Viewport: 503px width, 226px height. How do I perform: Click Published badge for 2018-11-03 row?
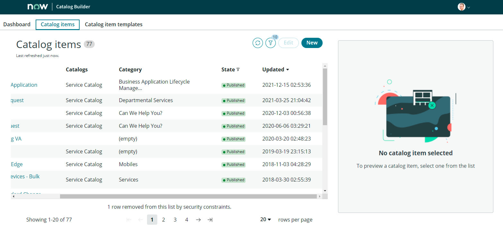point(233,165)
